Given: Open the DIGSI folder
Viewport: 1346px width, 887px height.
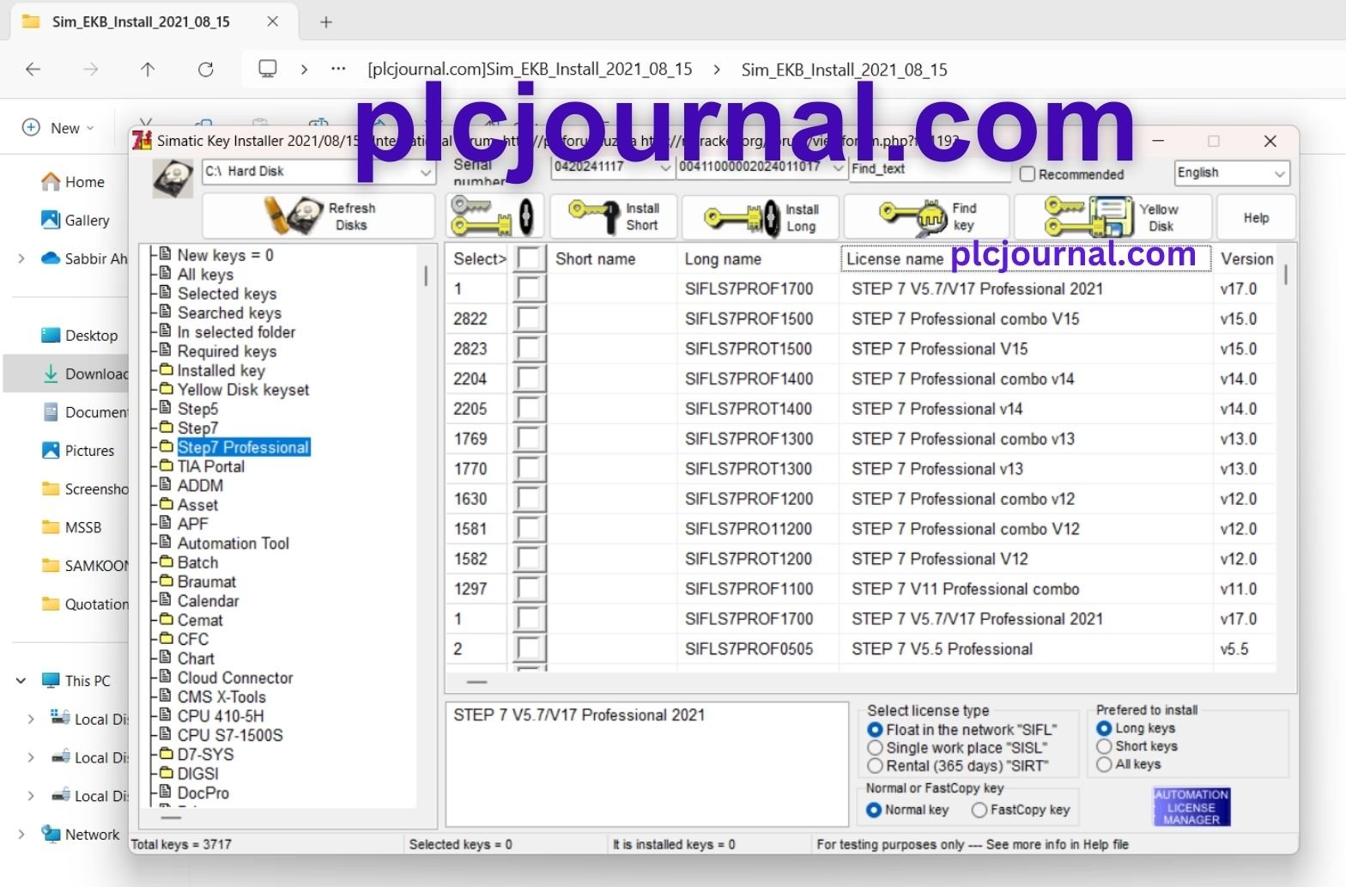Looking at the screenshot, I should (197, 774).
